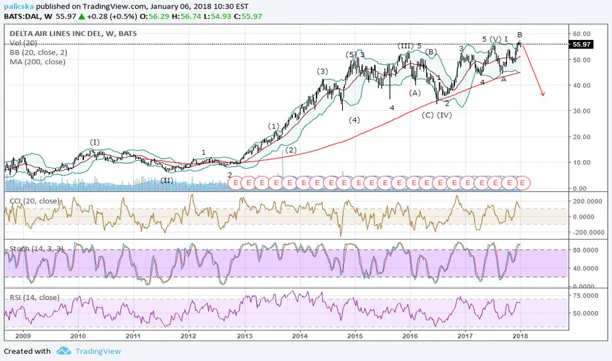Click the 2015 time axis label

(355, 335)
